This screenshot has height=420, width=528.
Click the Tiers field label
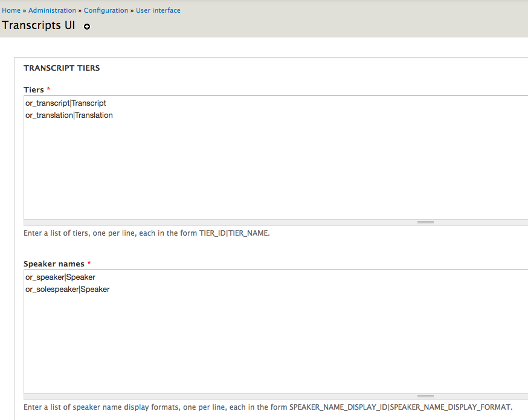[x=34, y=89]
